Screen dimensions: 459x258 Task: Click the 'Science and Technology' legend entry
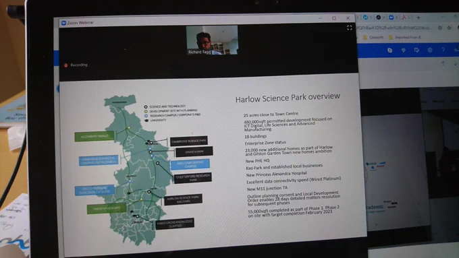pos(165,106)
